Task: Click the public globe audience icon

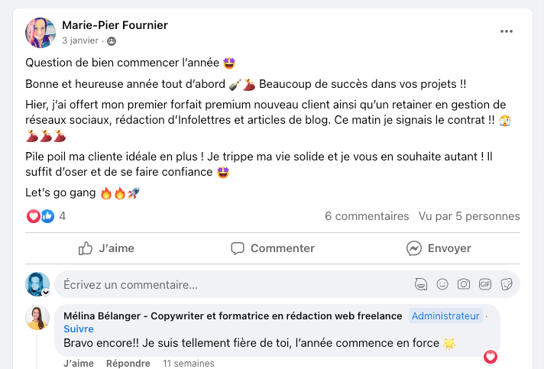Action: click(112, 40)
